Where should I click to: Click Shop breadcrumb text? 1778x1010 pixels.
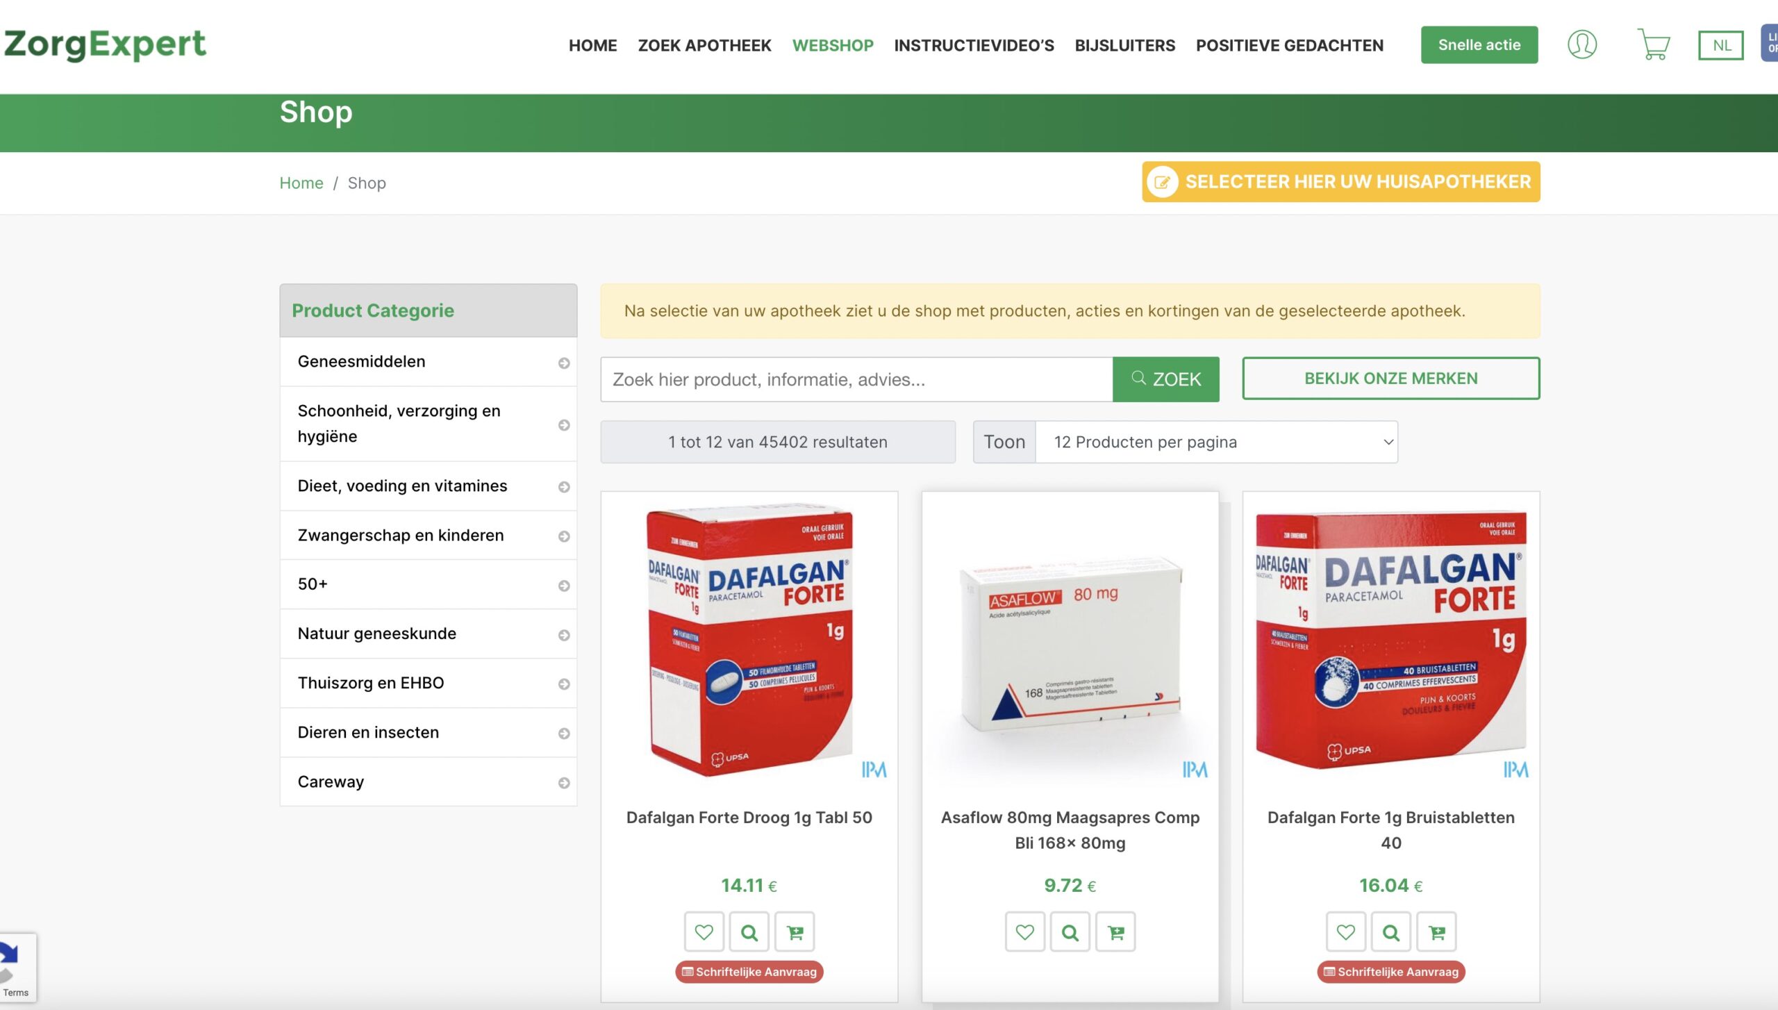(367, 183)
